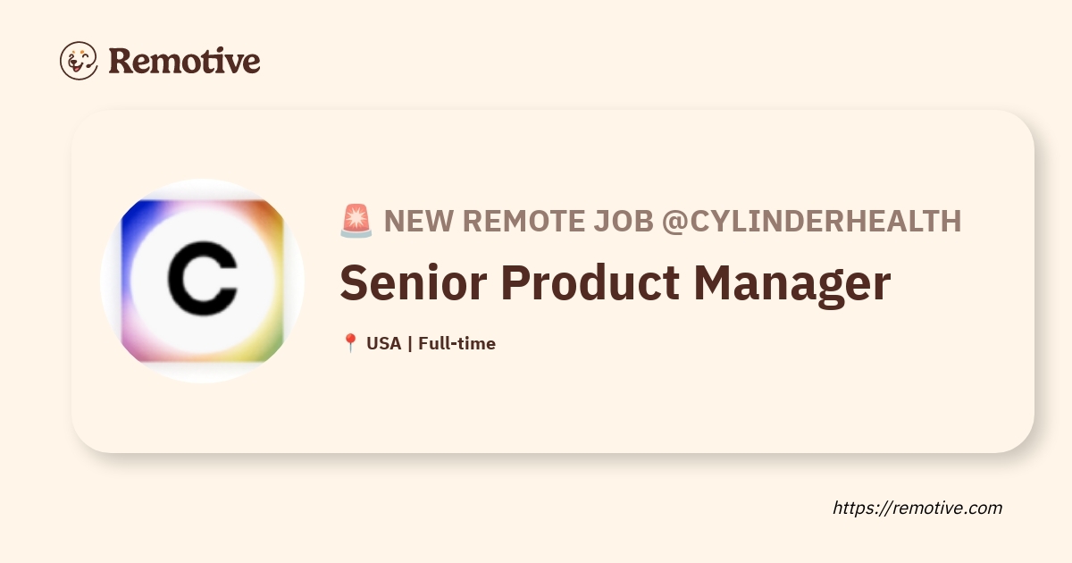Click the word "Manager" in the job title
The image size is (1072, 563).
coord(791,283)
